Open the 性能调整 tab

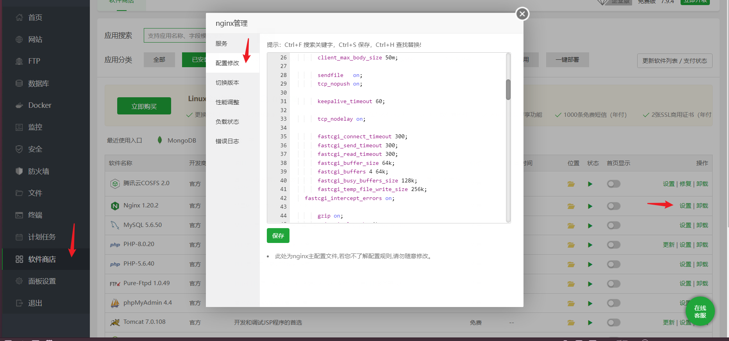point(232,102)
